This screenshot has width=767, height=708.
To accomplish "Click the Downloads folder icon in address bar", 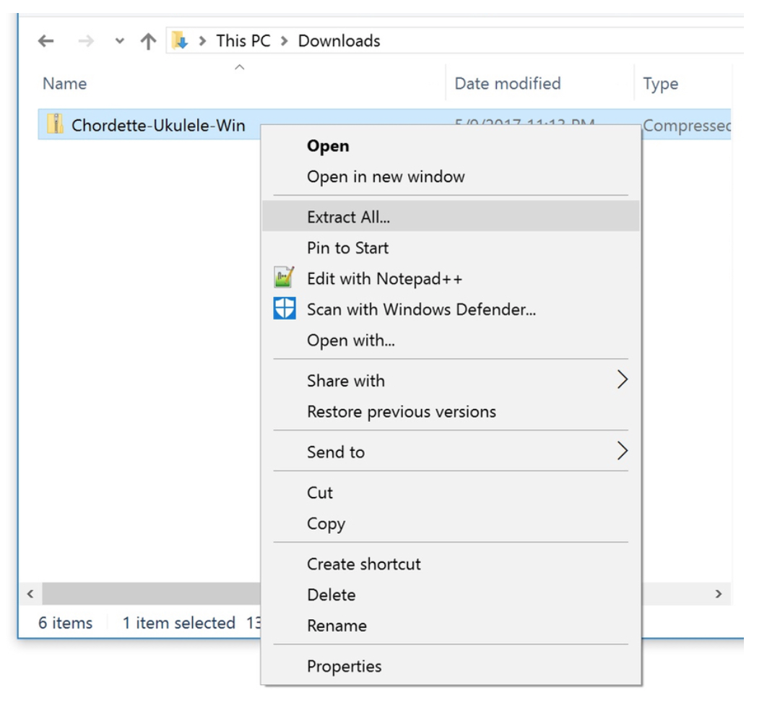I will (x=181, y=41).
